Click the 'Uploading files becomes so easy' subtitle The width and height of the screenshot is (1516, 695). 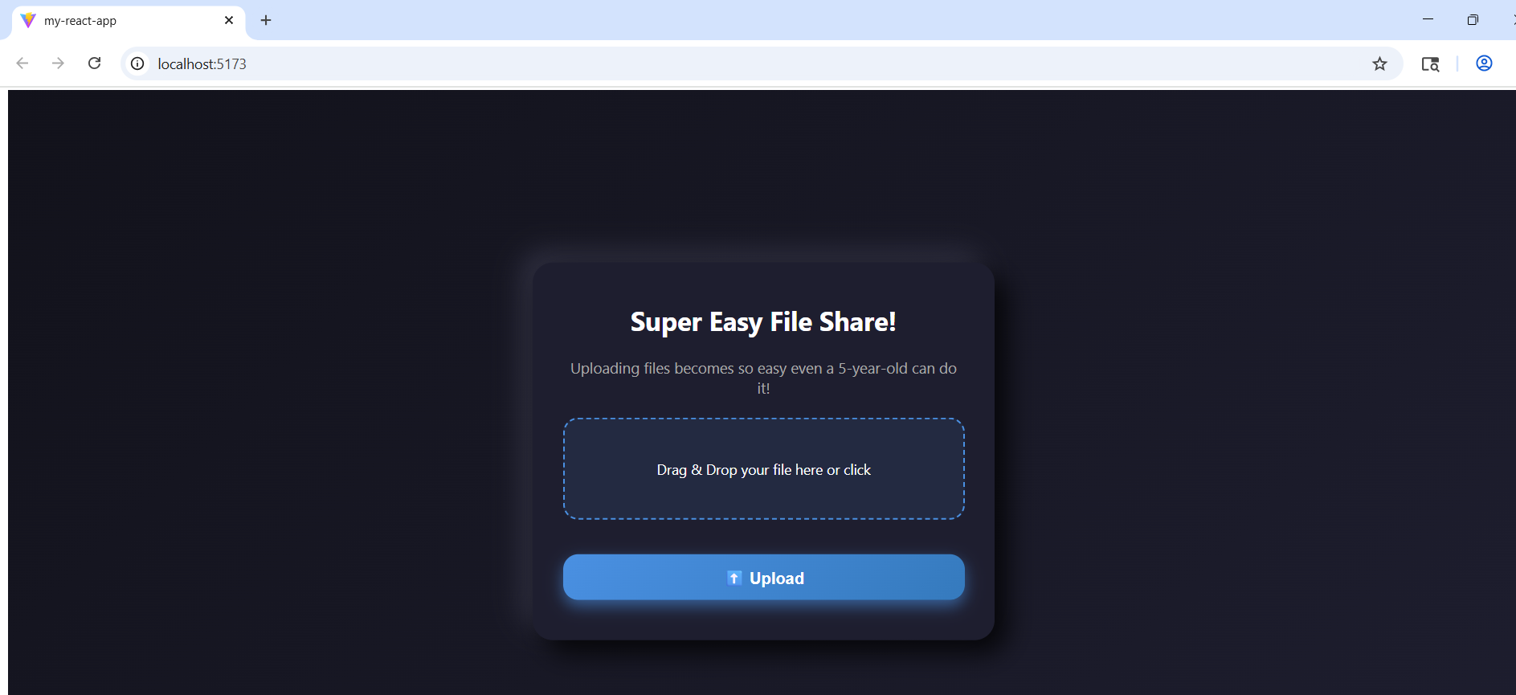tap(763, 378)
